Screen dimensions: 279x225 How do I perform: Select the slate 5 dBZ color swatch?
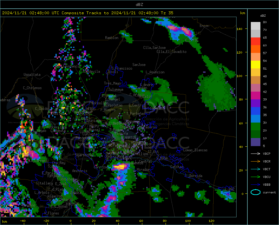coord(255,142)
